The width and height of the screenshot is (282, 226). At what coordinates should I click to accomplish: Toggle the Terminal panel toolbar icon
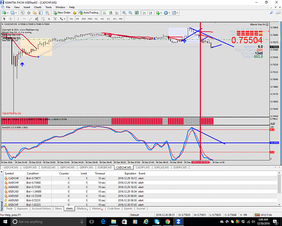point(41,13)
